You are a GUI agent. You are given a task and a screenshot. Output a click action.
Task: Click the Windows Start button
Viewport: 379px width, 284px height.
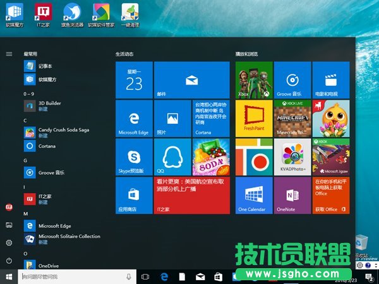pyautogui.click(x=9, y=277)
